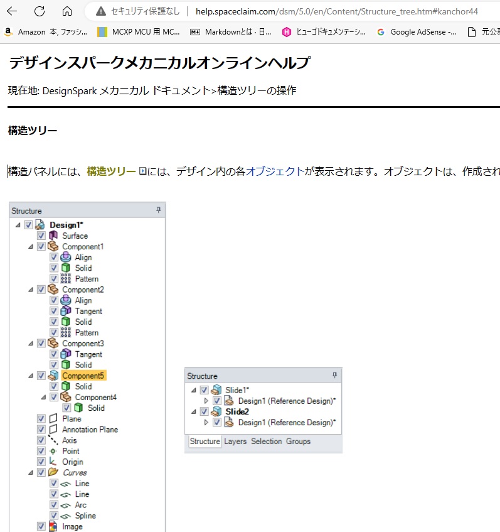Image resolution: width=500 pixels, height=532 pixels.
Task: Click the Slide1 icon in small panel
Action: click(216, 390)
